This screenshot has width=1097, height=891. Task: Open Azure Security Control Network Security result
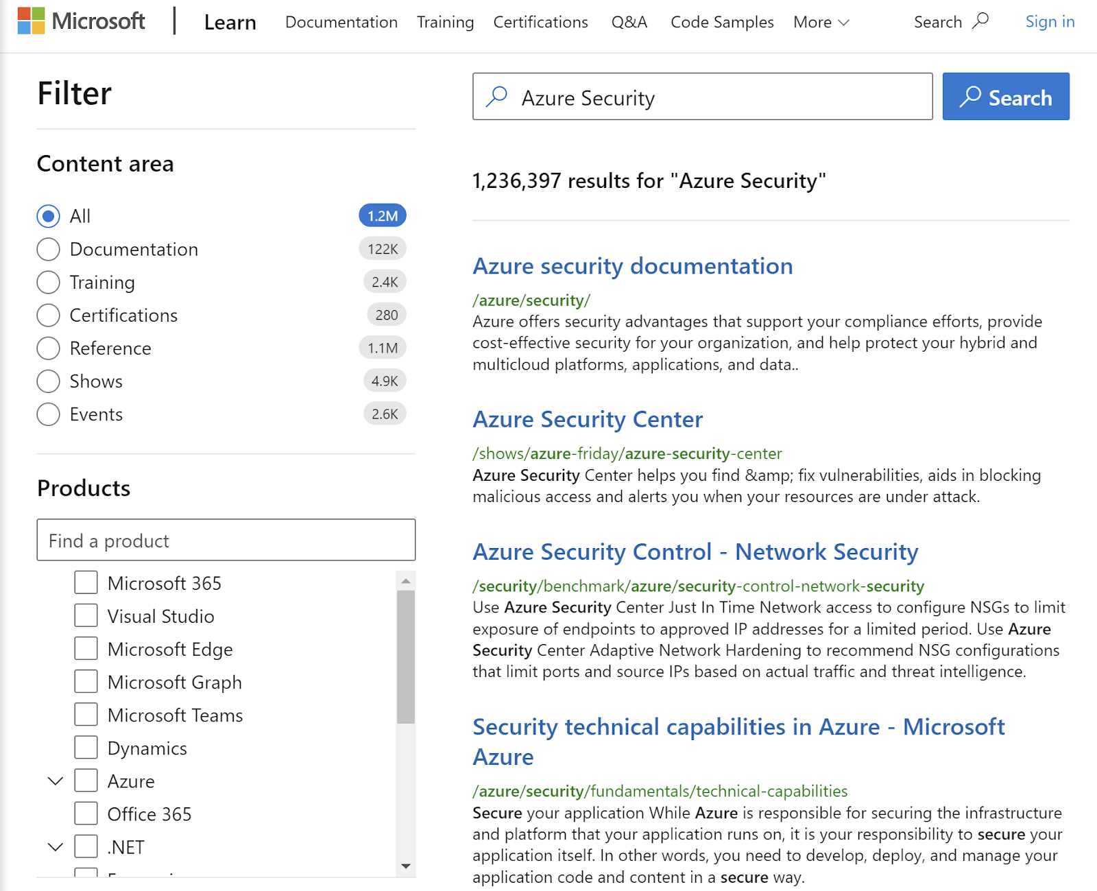(x=695, y=551)
